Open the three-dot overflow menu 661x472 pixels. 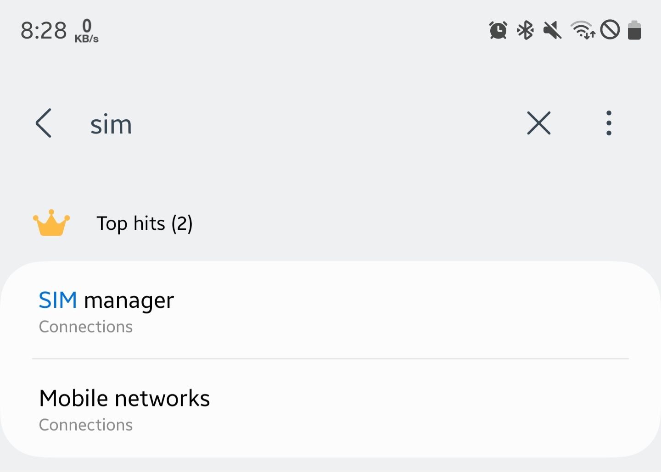point(609,123)
